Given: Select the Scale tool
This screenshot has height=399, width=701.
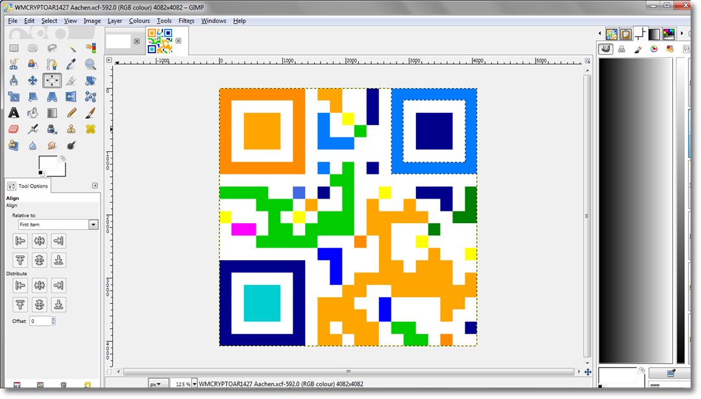Looking at the screenshot, I should [14, 97].
